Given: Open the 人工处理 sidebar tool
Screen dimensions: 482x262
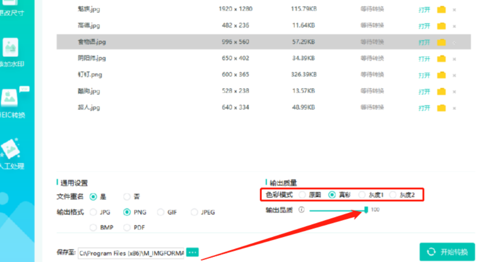Looking at the screenshot, I should click(12, 154).
